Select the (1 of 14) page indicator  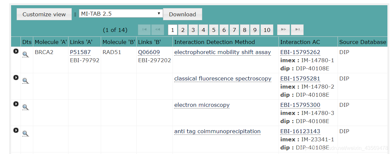[115, 30]
